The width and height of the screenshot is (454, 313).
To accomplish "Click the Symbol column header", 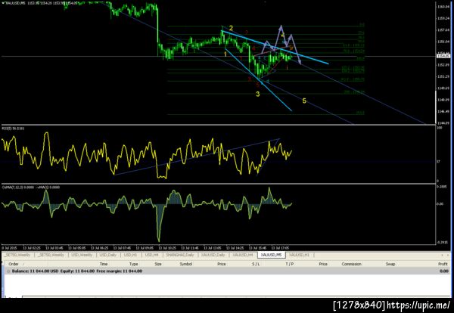I will click(x=186, y=264).
